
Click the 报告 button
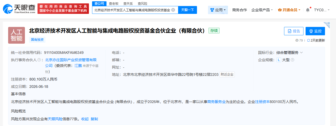[x=294, y=31]
